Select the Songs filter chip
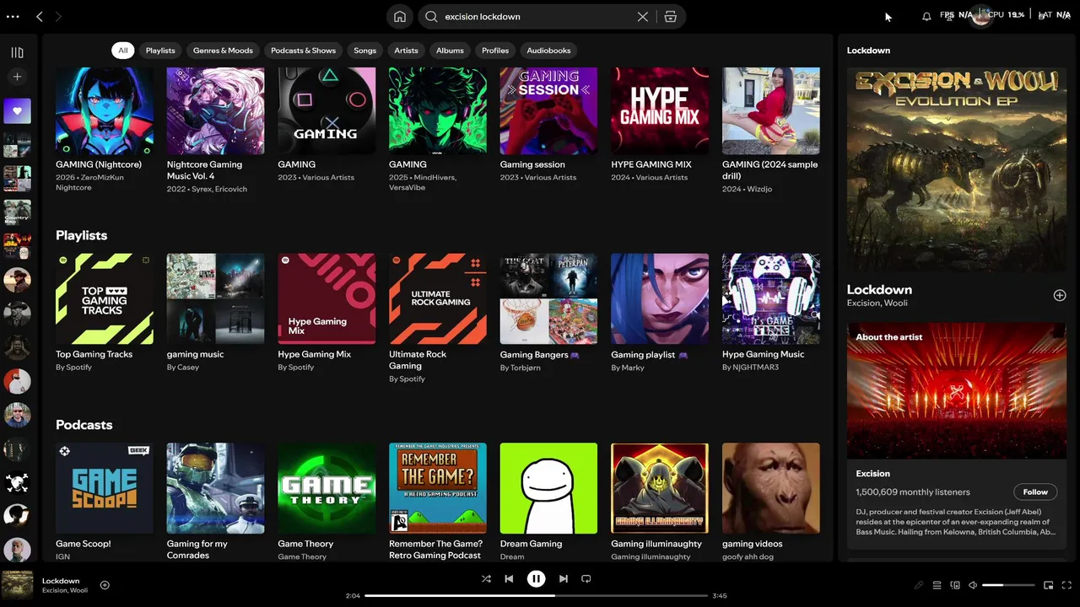 365,50
